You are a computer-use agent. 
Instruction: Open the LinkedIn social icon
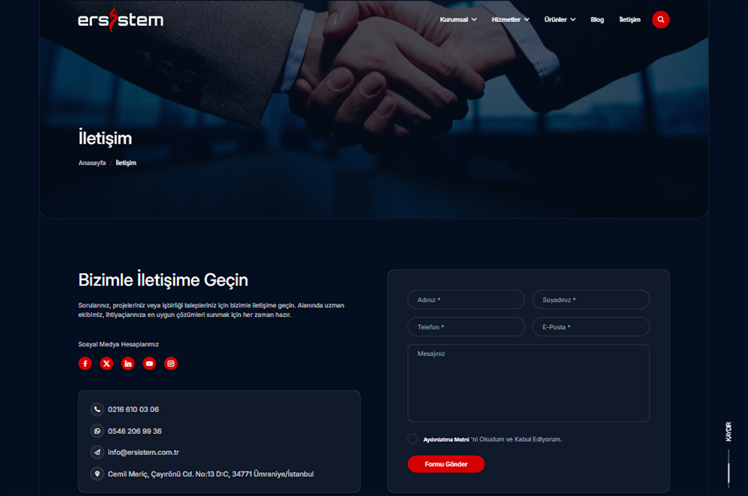coord(128,364)
